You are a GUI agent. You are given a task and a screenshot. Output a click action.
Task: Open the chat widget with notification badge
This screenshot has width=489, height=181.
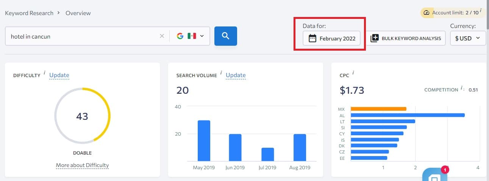pos(435,177)
